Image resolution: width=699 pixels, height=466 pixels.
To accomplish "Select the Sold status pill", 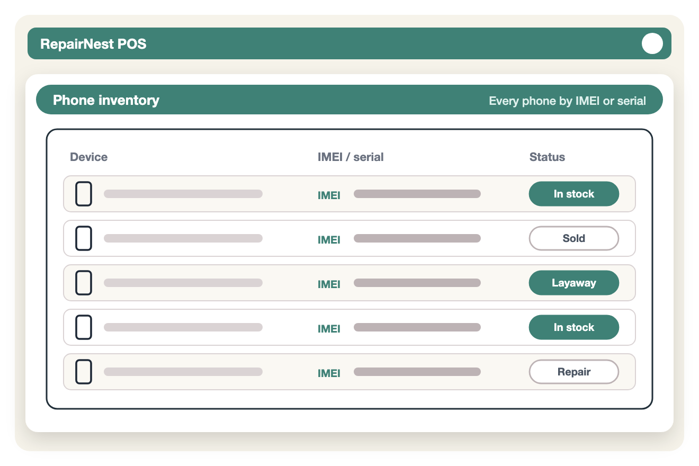I will (x=574, y=238).
